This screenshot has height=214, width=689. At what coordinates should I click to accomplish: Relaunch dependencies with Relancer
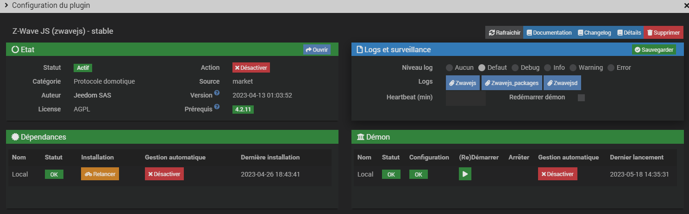click(100, 174)
